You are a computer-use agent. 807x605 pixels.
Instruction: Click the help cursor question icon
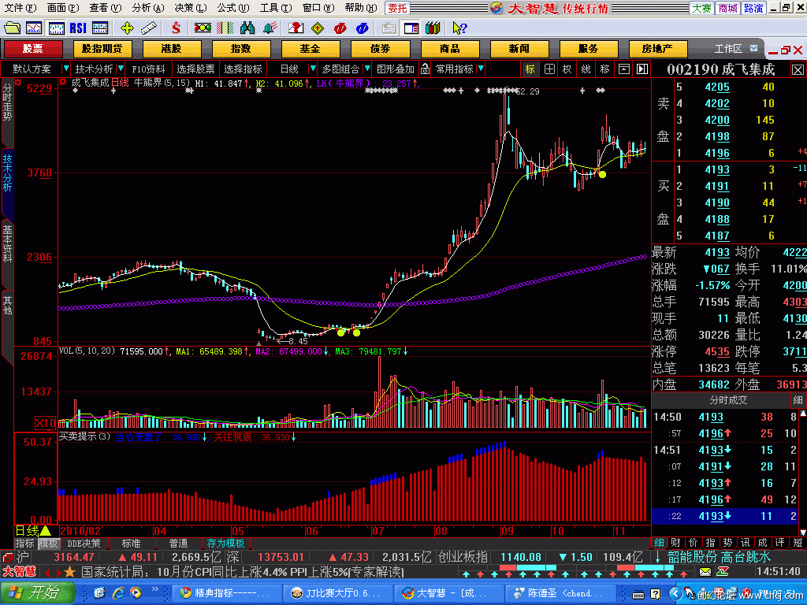459,28
